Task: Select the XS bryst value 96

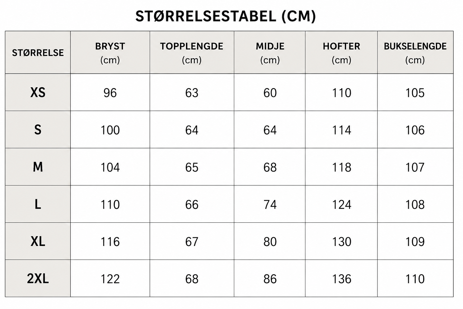Action: point(110,93)
